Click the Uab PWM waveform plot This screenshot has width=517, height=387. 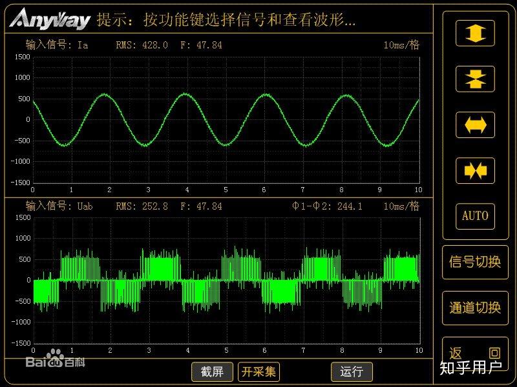pos(227,281)
